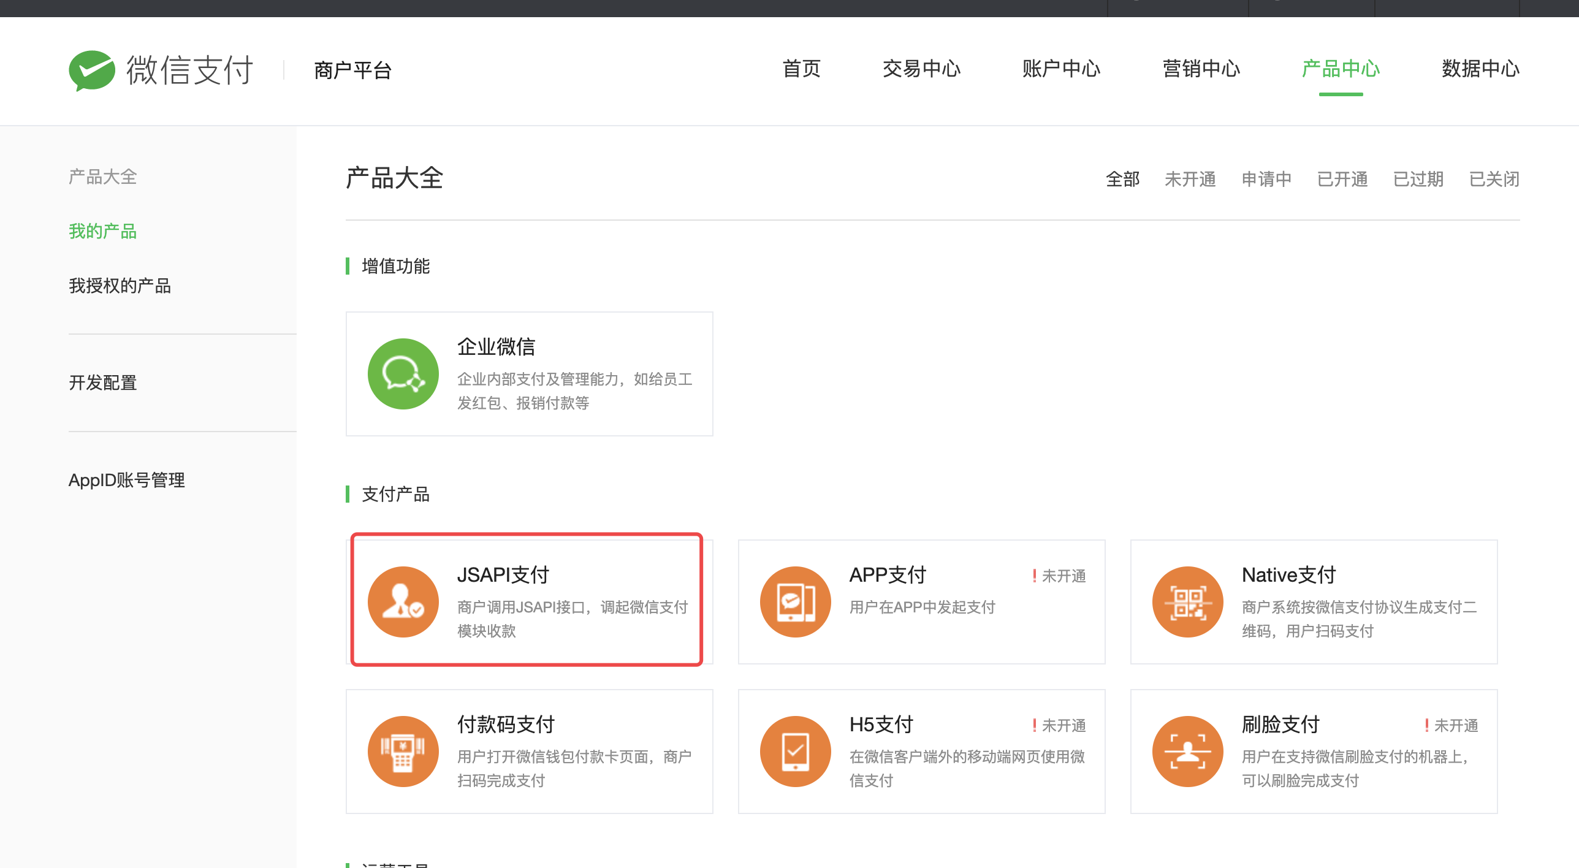Click the 企业微信 green chat icon
1579x868 pixels.
(x=403, y=373)
